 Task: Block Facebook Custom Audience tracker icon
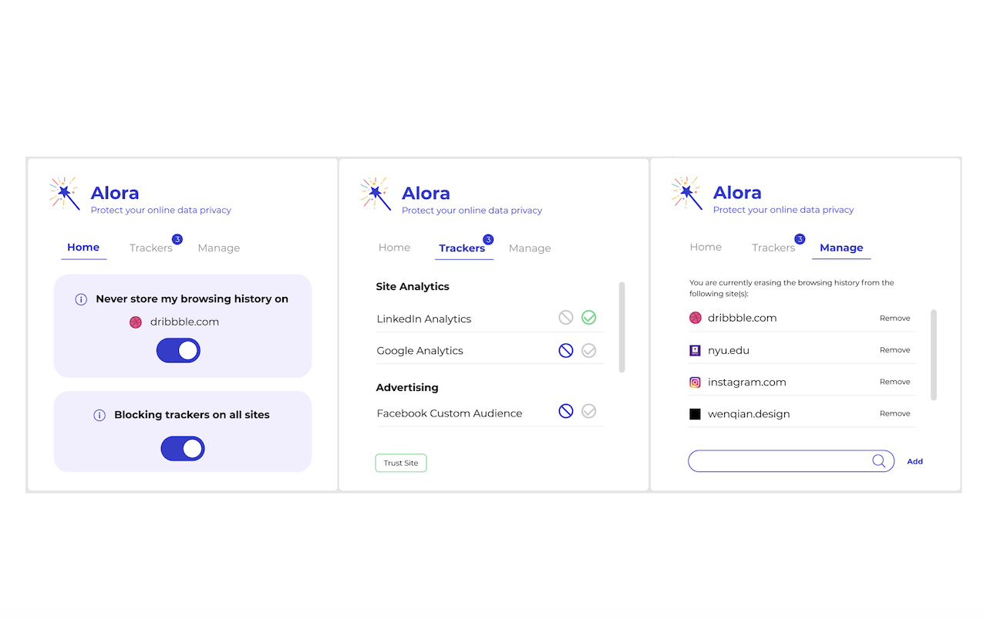click(566, 411)
